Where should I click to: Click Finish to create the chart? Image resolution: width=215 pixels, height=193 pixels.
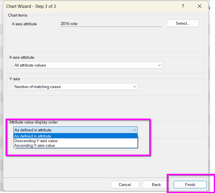tap(190, 185)
